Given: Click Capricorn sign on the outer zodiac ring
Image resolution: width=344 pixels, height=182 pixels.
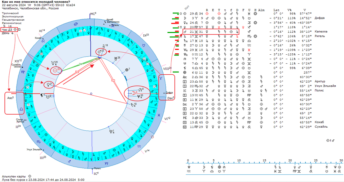Looking at the screenshot, I should [x=106, y=163].
